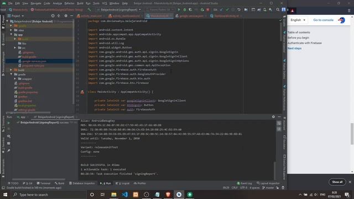The width and height of the screenshot is (354, 199).
Task: Open Event Log from status bar
Action: pyautogui.click(x=244, y=183)
